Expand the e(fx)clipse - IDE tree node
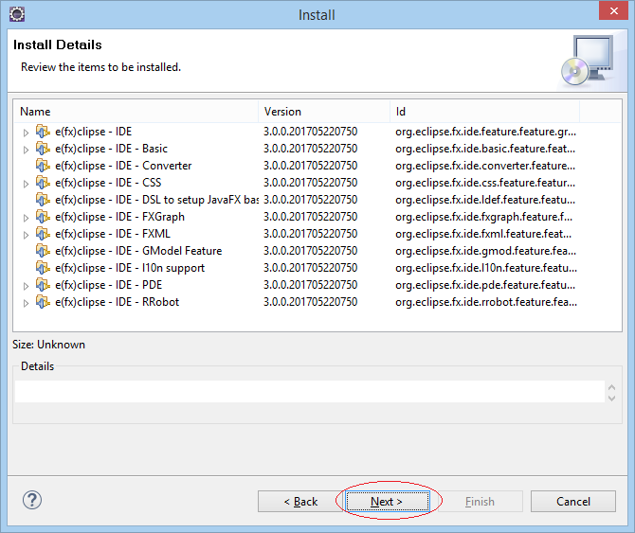The height and width of the screenshot is (533, 635). click(x=26, y=133)
